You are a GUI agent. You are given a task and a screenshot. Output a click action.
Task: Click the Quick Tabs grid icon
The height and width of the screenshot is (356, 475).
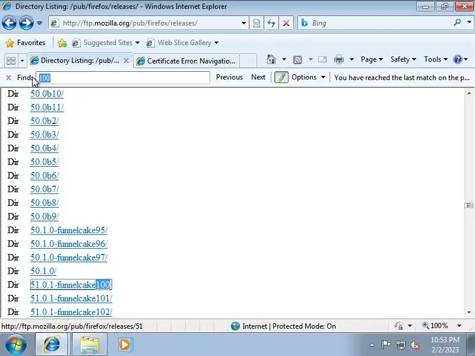pos(11,61)
